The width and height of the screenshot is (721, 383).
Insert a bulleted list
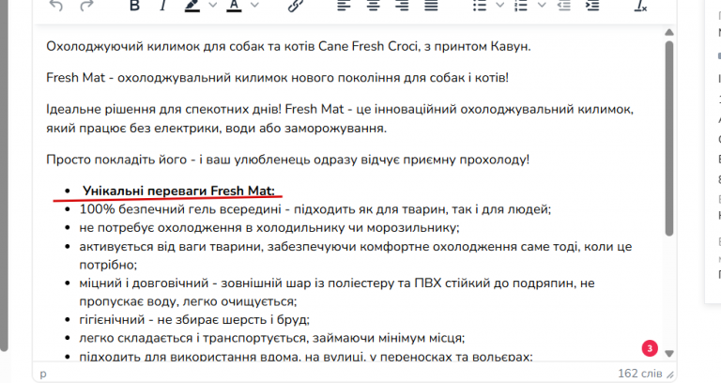point(480,5)
